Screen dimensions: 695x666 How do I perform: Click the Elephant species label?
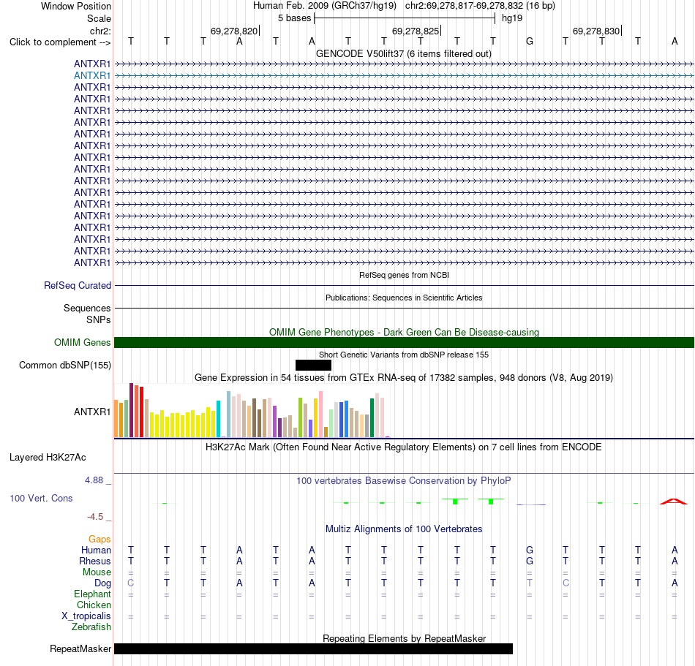[92, 594]
